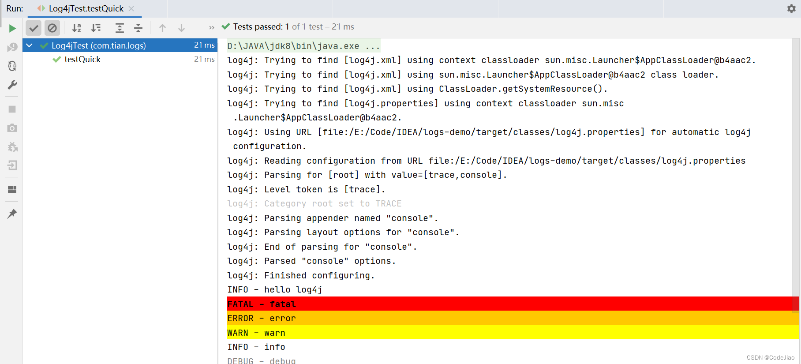Click the console vertical scrollbar
The image size is (801, 364).
click(x=796, y=176)
